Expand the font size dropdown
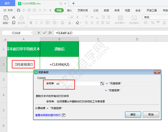Screen dimensions: 168x132 pos(67,17)
